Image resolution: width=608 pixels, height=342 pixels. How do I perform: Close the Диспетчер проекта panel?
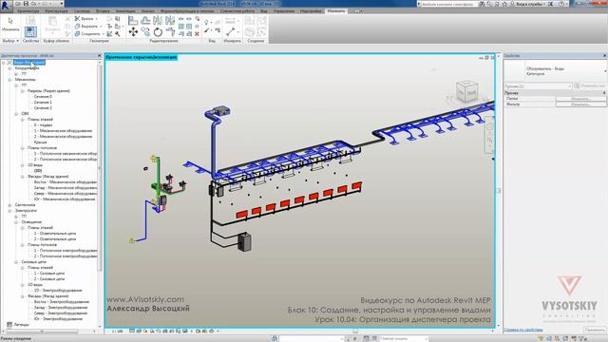click(99, 56)
